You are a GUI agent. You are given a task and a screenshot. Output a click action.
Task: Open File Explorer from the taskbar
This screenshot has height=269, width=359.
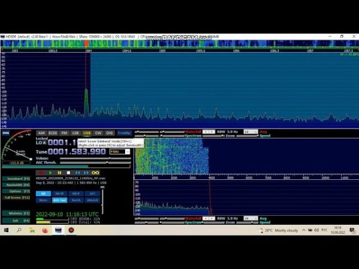coord(32,230)
